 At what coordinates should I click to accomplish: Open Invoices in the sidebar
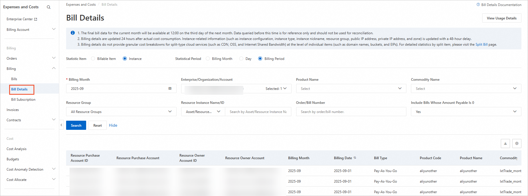[13, 110]
